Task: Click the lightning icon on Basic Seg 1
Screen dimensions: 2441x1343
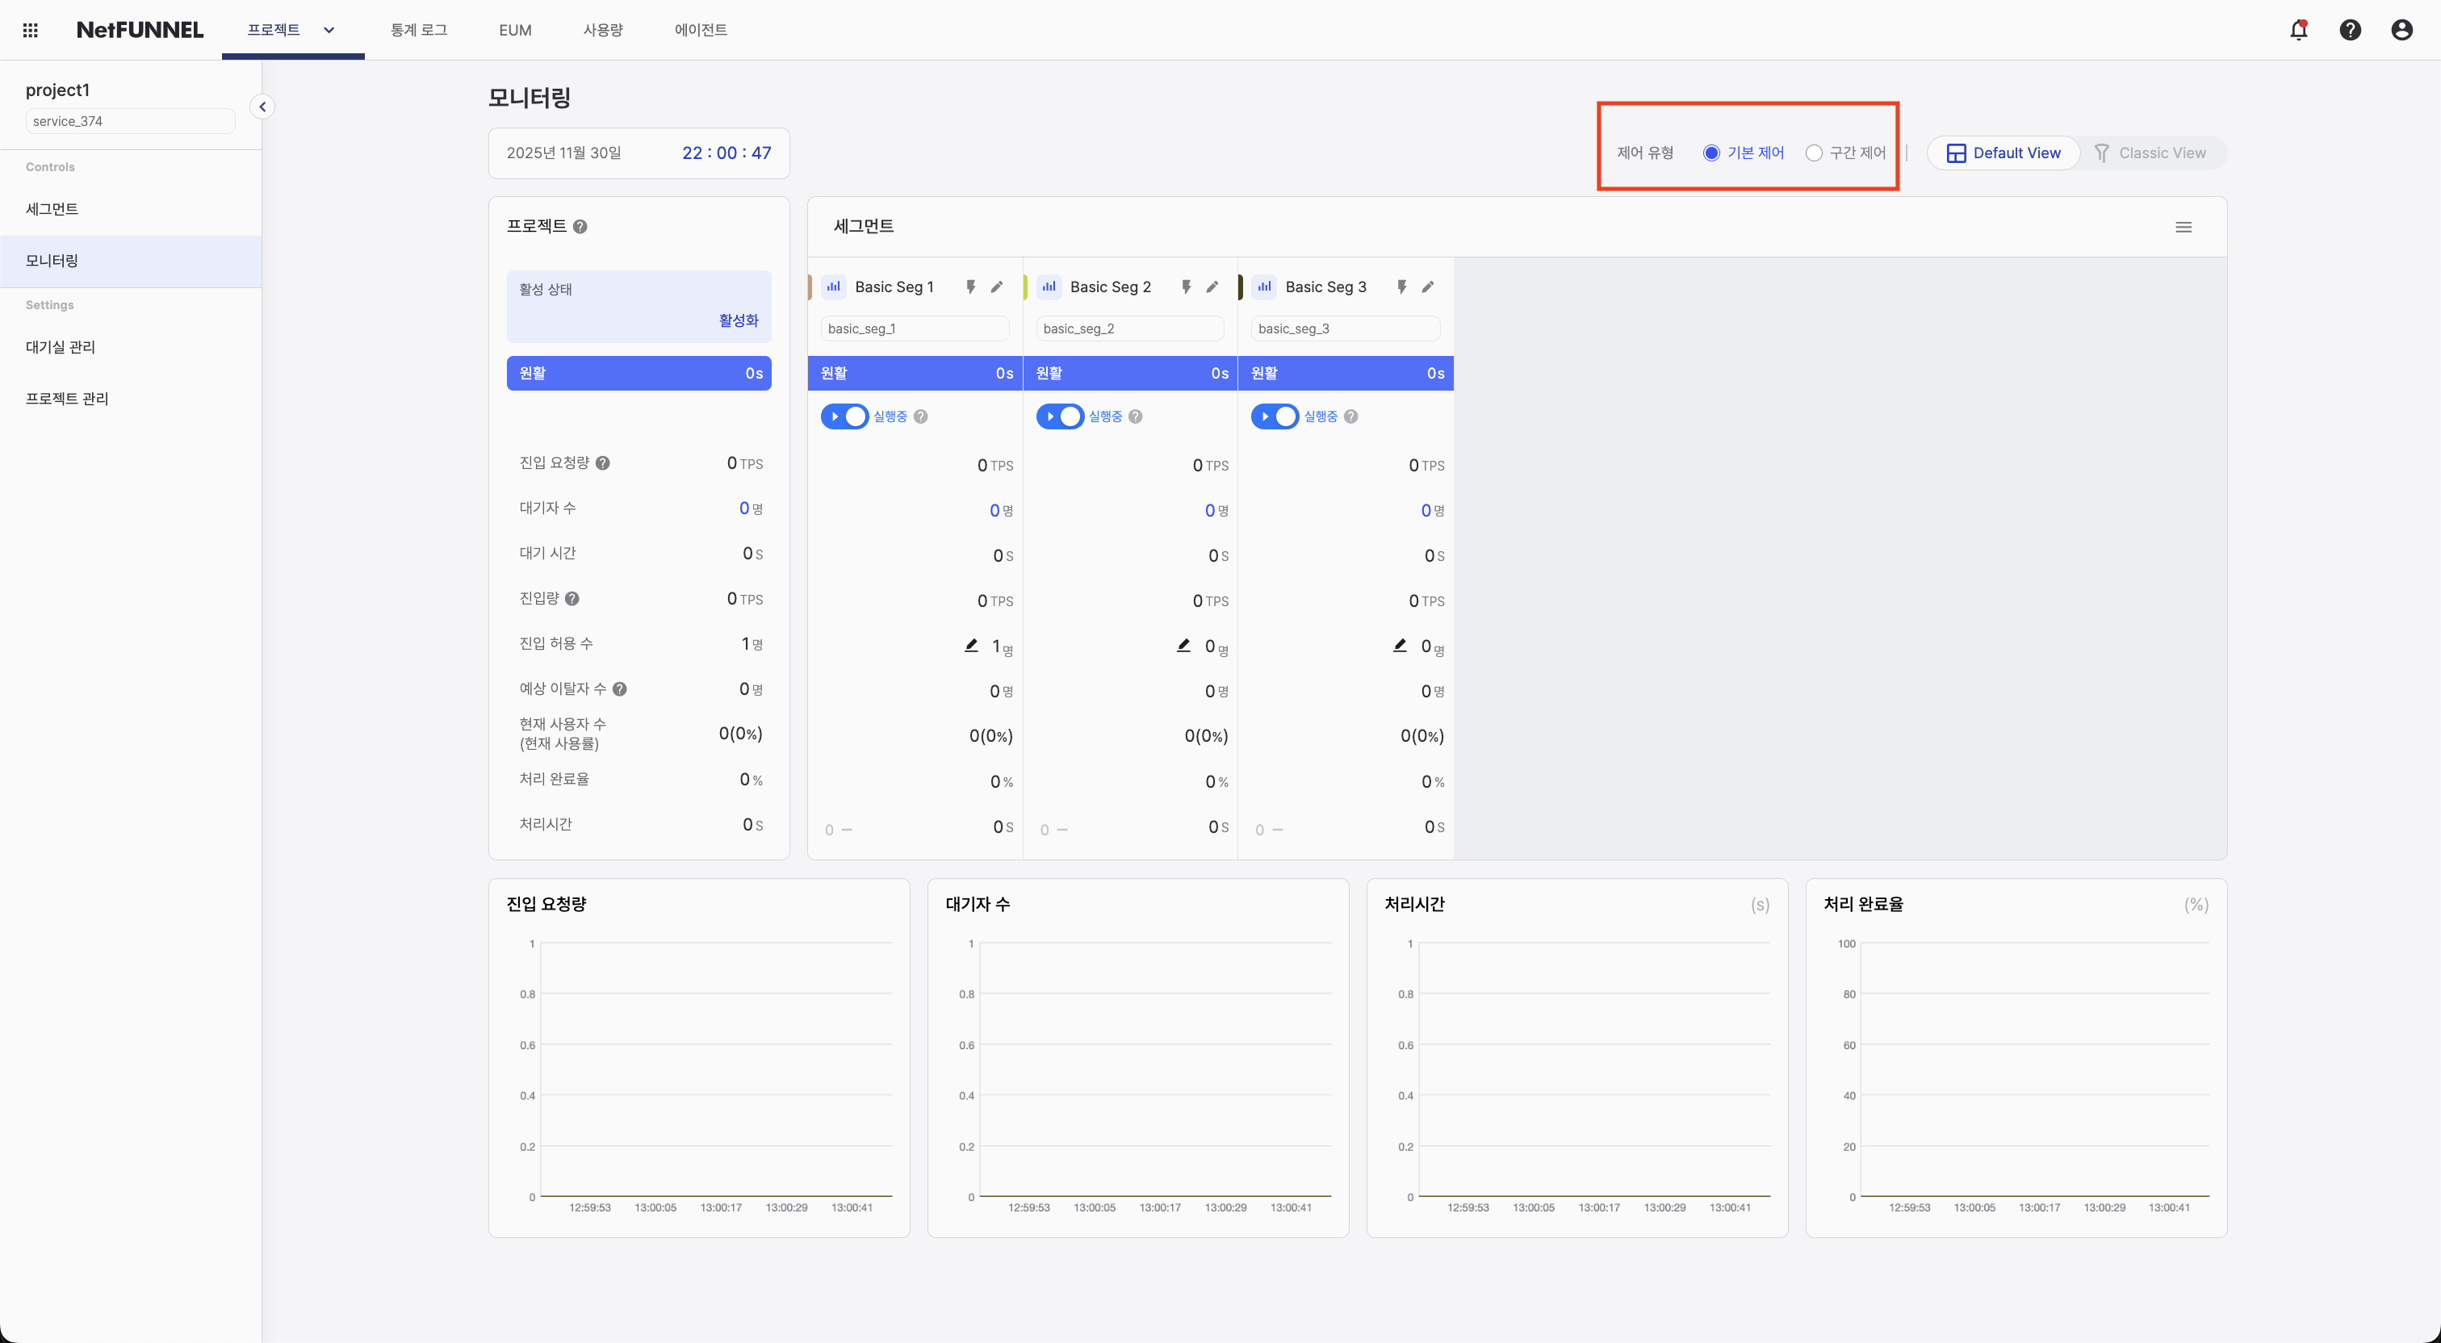Action: coord(970,287)
